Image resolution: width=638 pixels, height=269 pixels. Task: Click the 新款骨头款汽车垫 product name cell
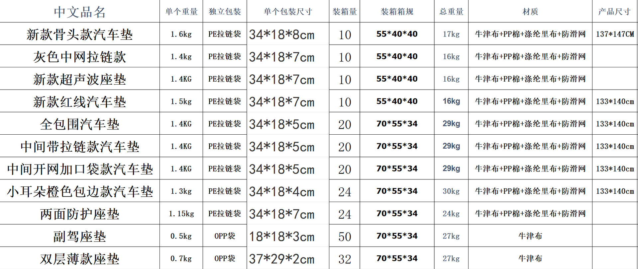pos(80,34)
